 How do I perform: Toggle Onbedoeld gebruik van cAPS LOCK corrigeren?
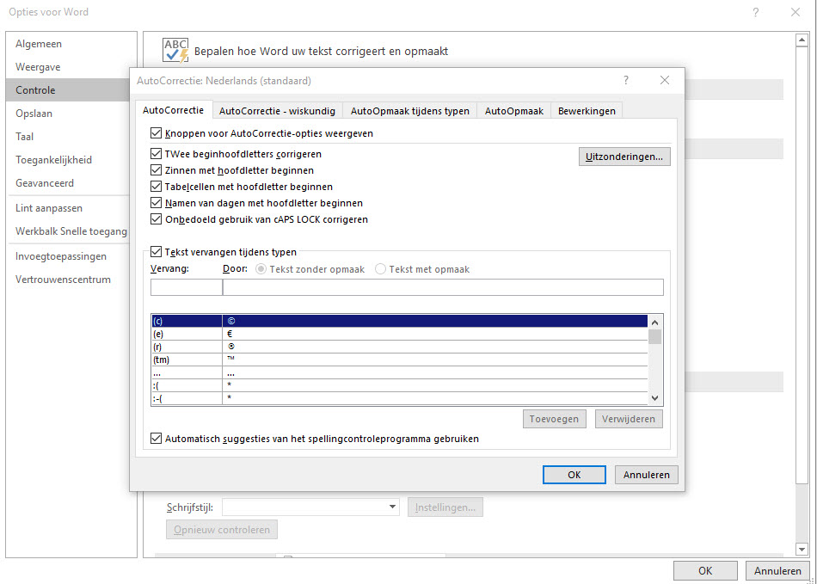(x=156, y=219)
